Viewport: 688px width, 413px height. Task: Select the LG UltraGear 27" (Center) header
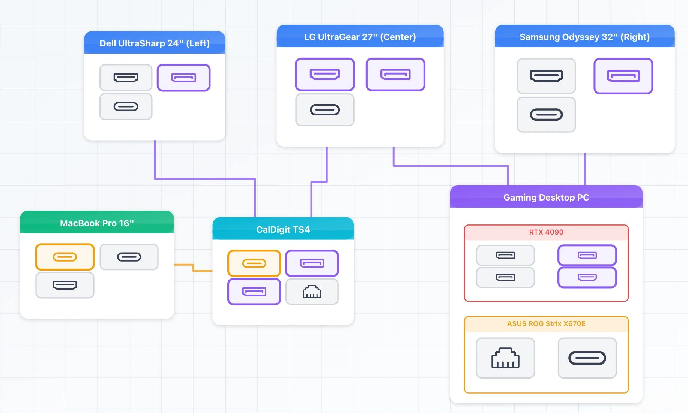(360, 36)
